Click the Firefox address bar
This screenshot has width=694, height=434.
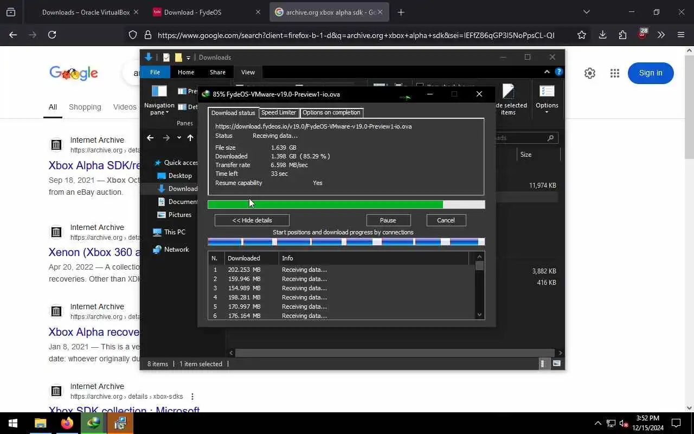[x=356, y=35]
